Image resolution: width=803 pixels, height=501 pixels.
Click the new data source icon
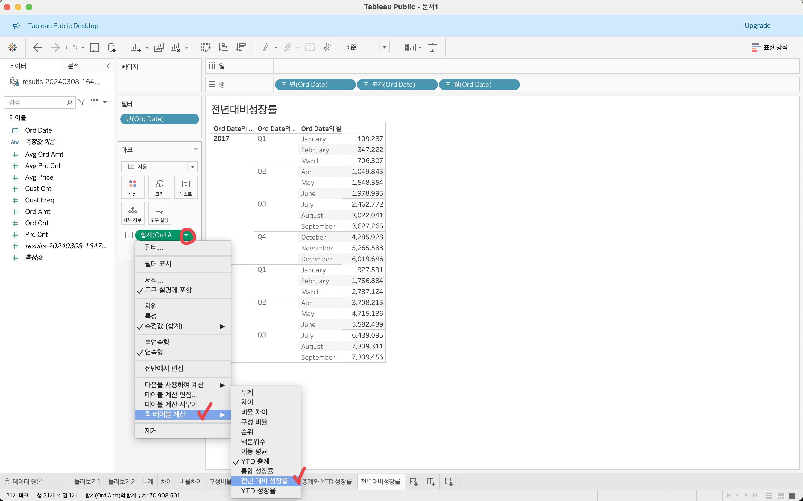[x=112, y=47]
